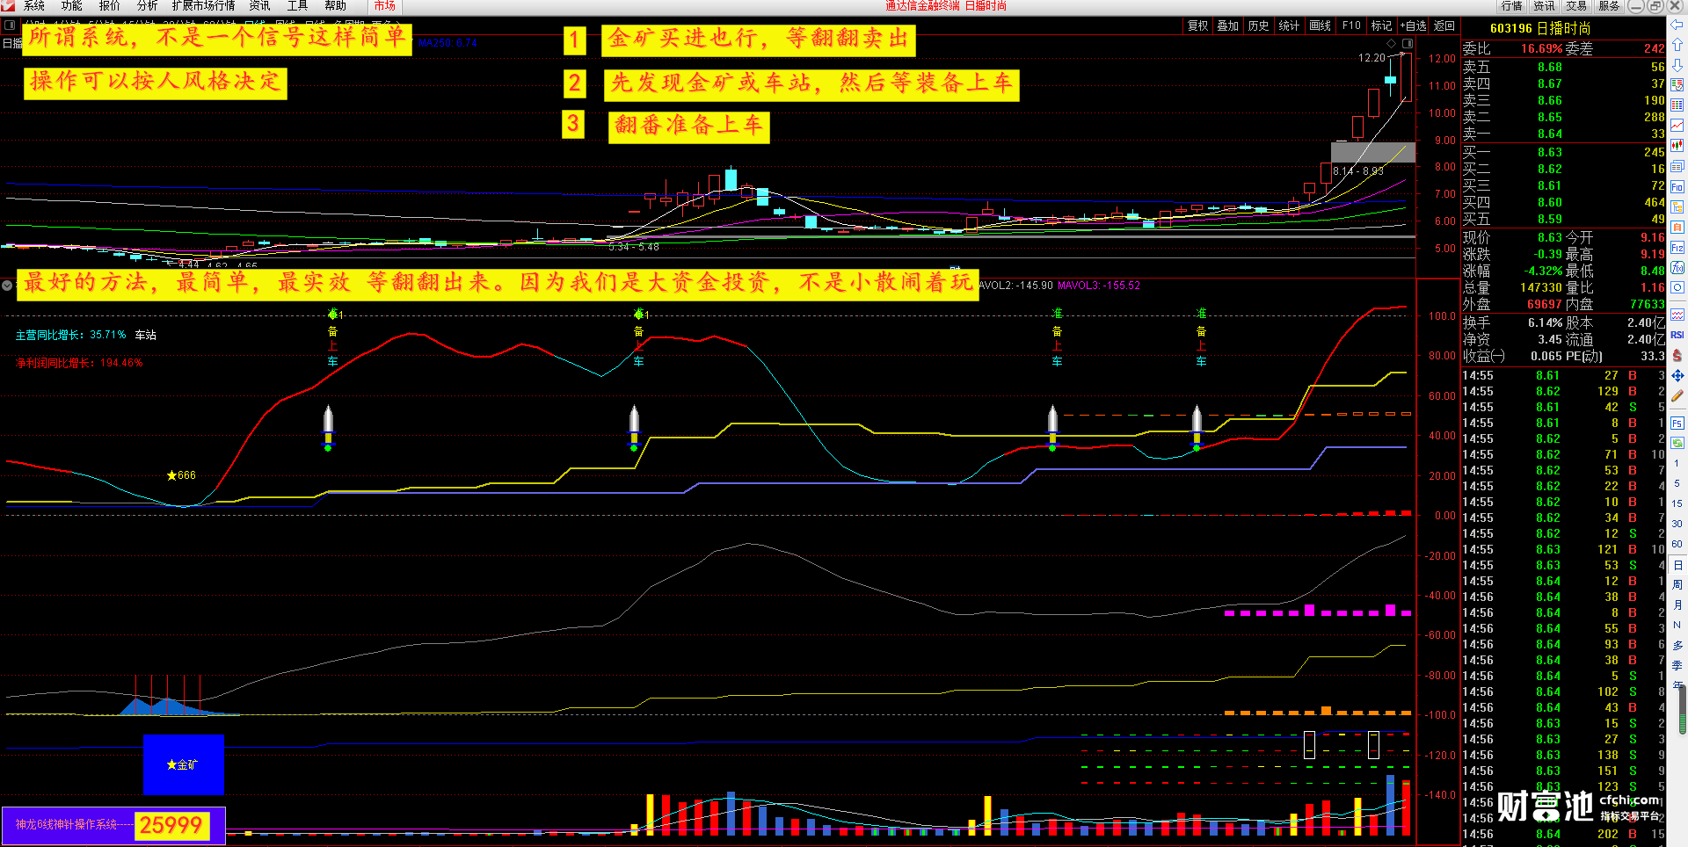Click the red S icon in sidebar
1688x847 pixels.
coord(1677,355)
